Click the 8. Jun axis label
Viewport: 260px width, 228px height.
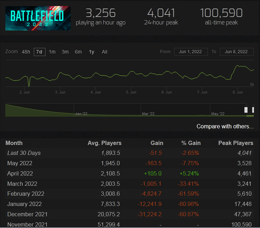click(238, 93)
